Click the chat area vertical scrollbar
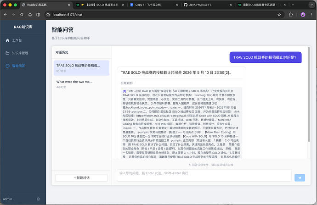The image size is (317, 205). (x=309, y=94)
